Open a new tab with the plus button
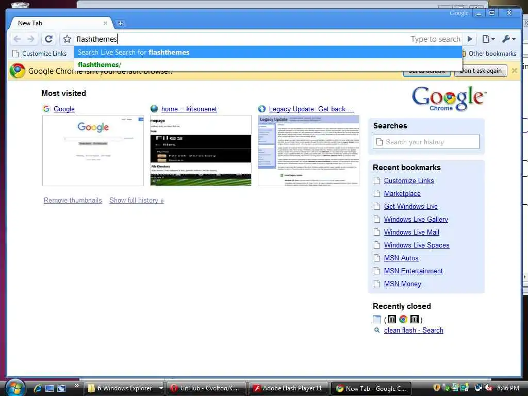528x396 pixels. click(121, 23)
